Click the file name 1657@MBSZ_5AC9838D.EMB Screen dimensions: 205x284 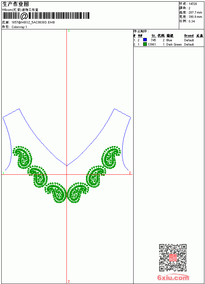[33, 22]
